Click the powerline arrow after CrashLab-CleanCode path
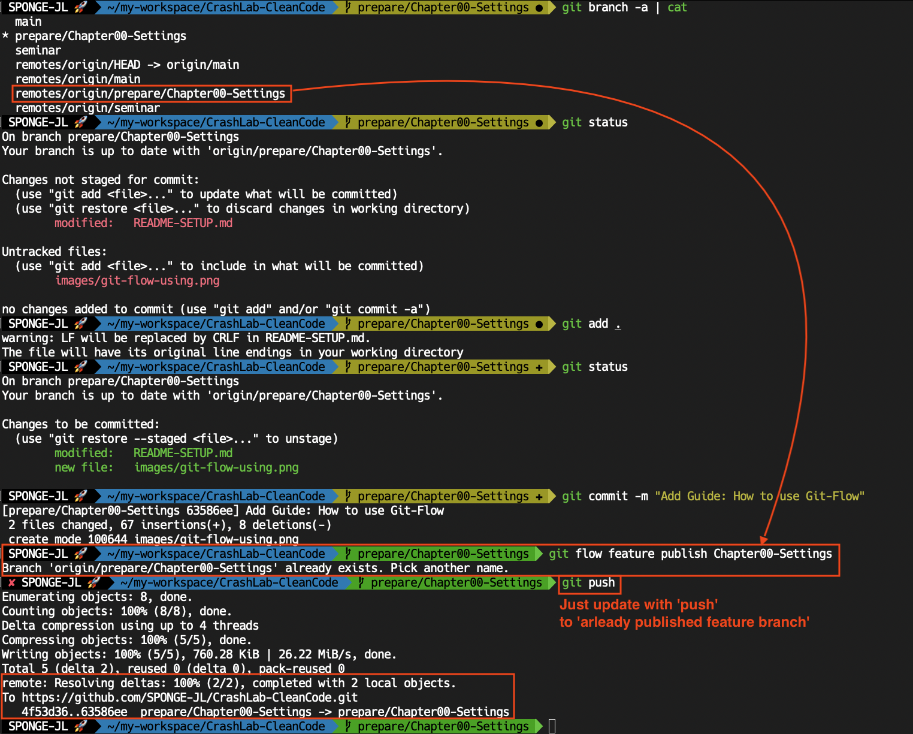 [x=335, y=7]
